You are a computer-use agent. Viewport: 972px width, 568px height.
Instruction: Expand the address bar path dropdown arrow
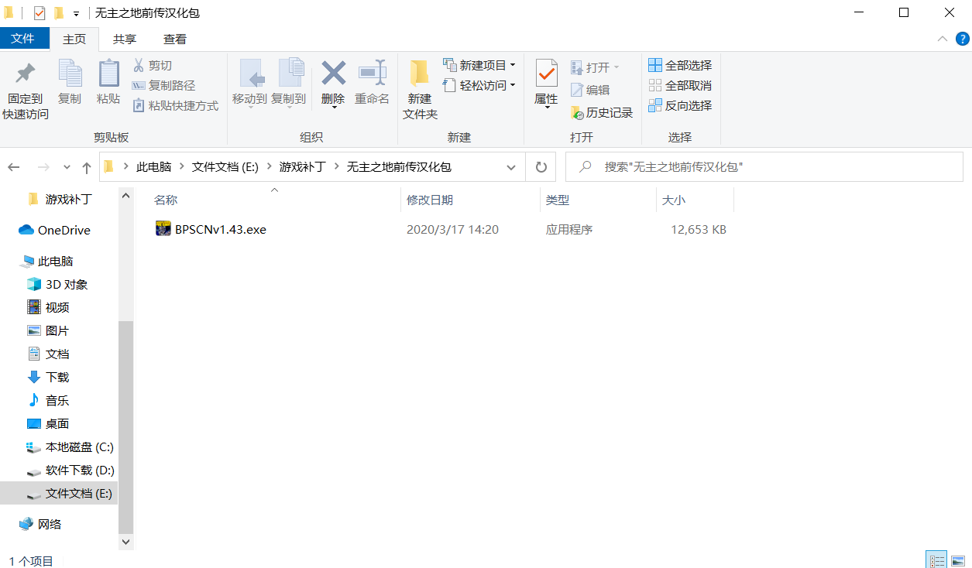point(510,166)
